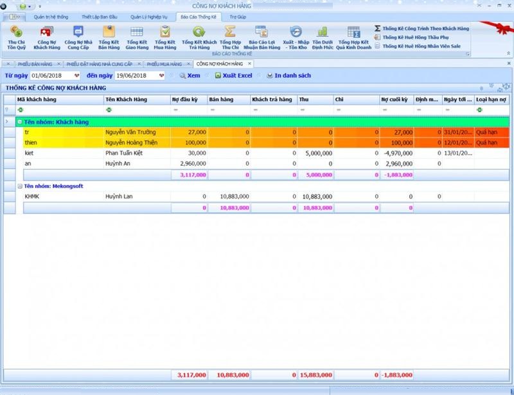This screenshot has width=514, height=395.
Task: Collapse the Khách hàng group
Action: click(x=20, y=121)
